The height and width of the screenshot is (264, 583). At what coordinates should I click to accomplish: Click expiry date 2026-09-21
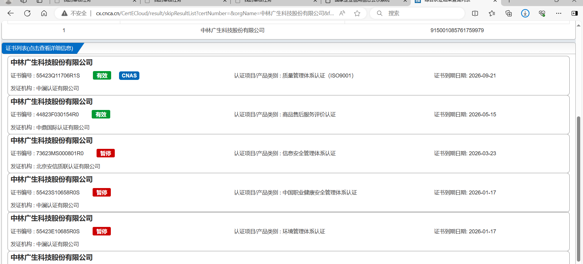point(482,76)
